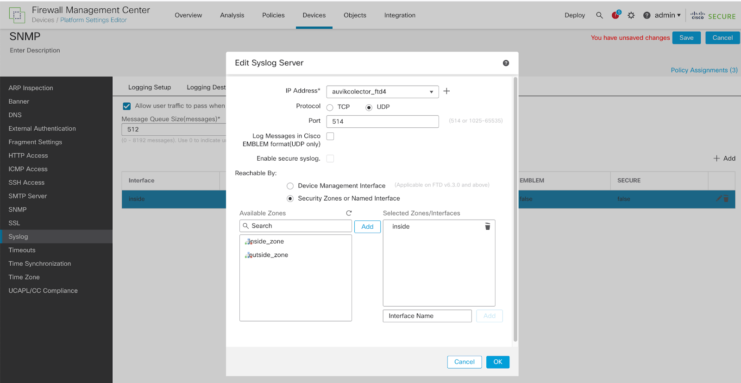Click the plus icon beside IP Address
Screen dimensions: 741x383
[x=446, y=91]
